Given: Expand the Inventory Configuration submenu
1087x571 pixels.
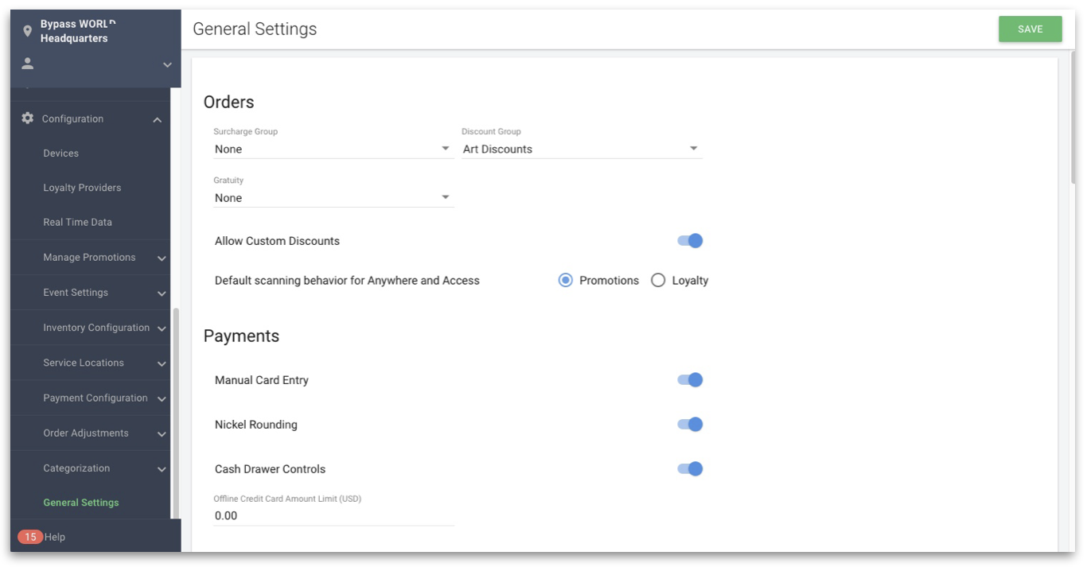Looking at the screenshot, I should point(162,328).
